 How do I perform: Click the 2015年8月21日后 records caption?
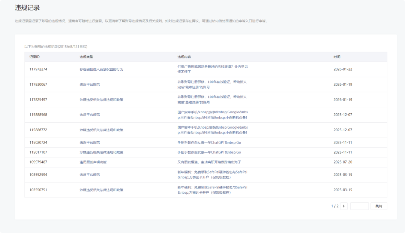tap(56, 47)
